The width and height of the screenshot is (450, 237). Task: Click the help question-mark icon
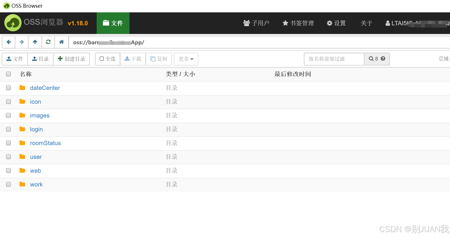tap(383, 59)
